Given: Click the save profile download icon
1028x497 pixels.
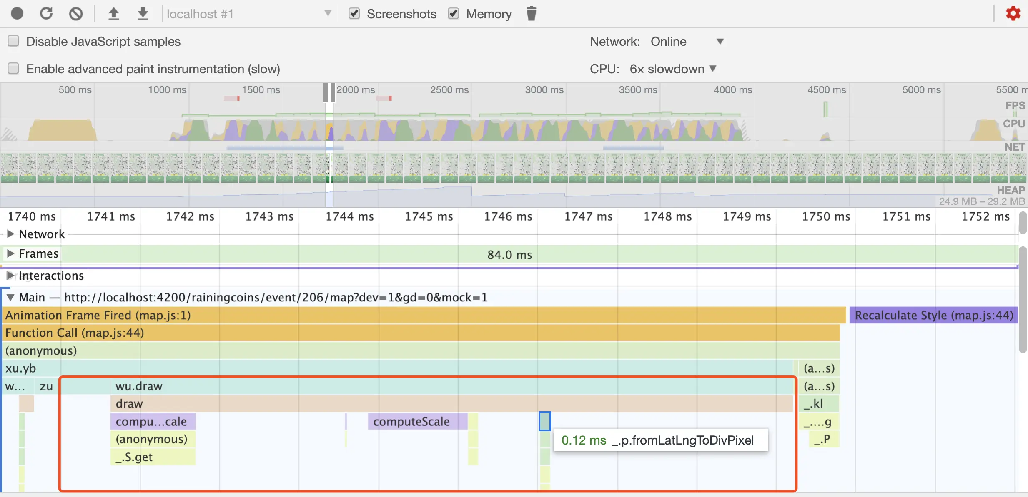Looking at the screenshot, I should click(x=143, y=14).
